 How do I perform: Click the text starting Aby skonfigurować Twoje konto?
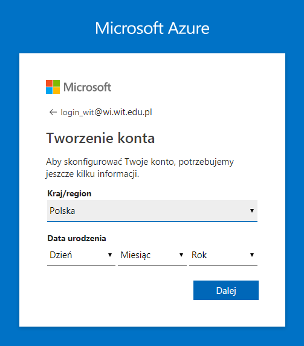[140, 168]
